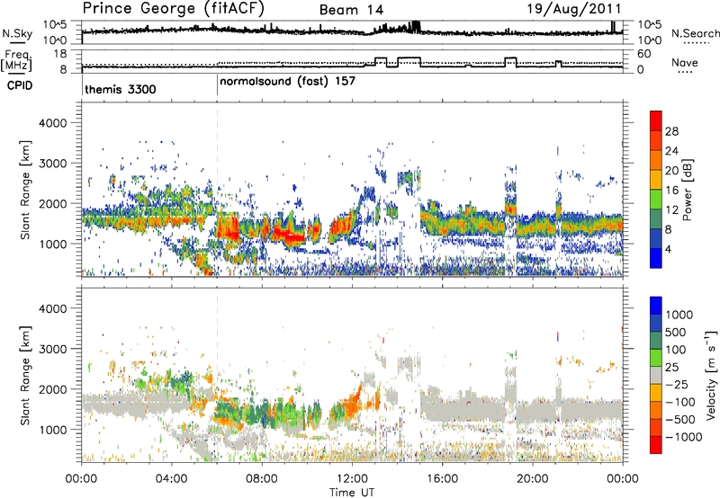
Task: Click velocity colorbar value '-500'
Action: coord(680,420)
